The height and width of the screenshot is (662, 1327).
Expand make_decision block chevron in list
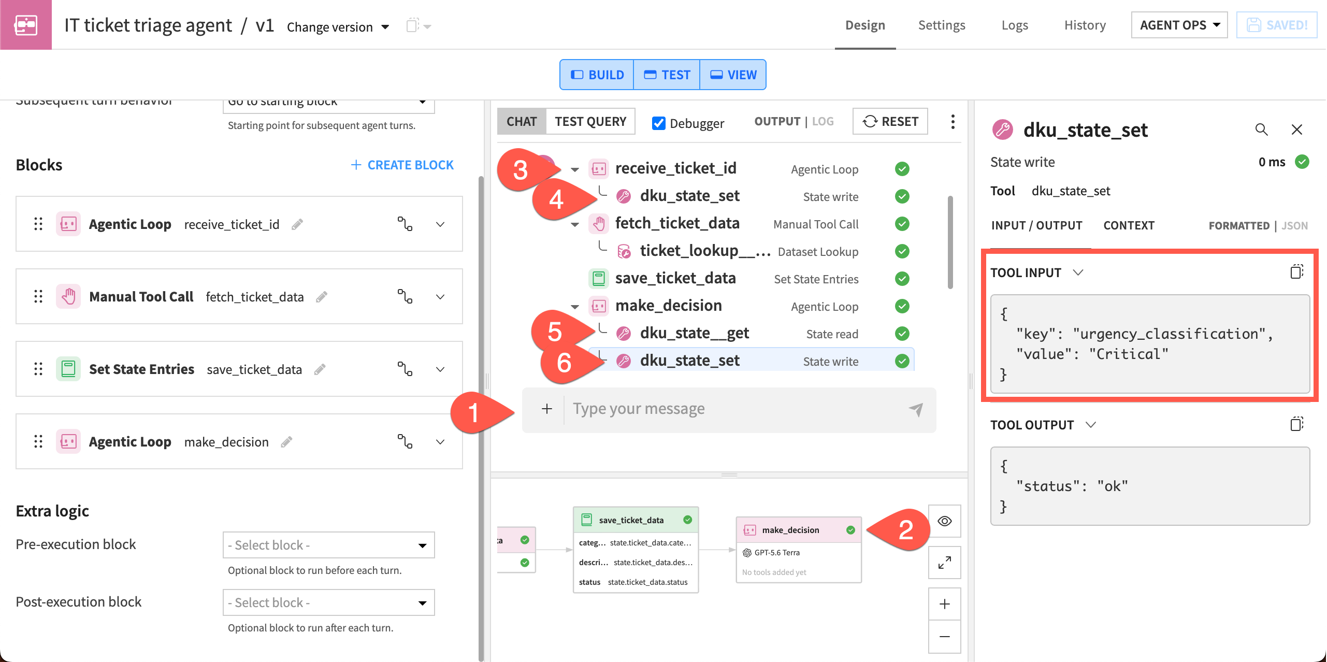[440, 442]
